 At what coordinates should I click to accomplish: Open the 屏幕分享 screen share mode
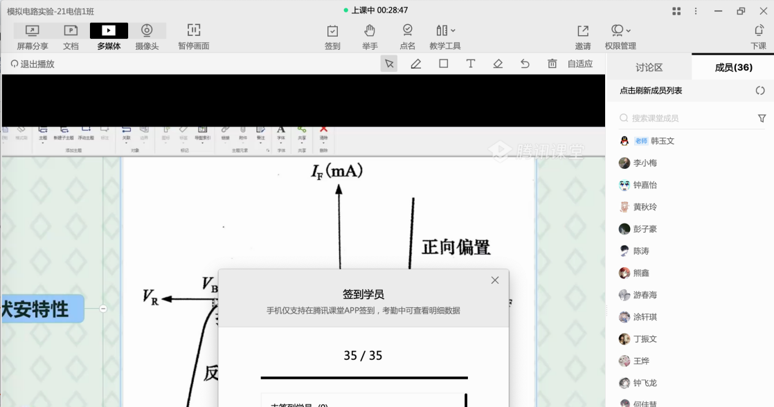click(32, 37)
